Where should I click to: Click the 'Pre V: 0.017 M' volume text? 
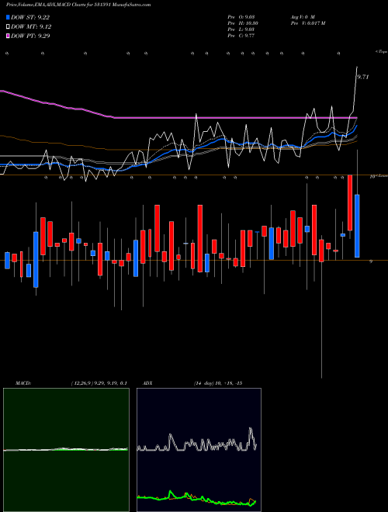pos(308,23)
